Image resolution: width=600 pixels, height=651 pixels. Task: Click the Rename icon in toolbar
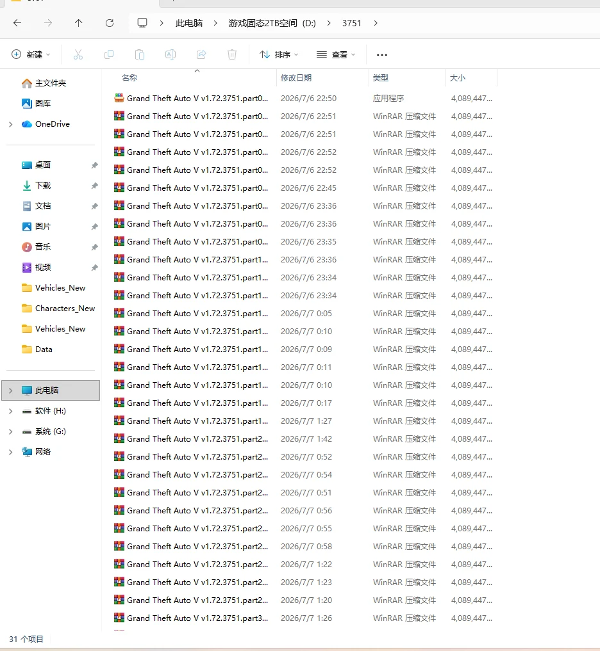pyautogui.click(x=171, y=54)
